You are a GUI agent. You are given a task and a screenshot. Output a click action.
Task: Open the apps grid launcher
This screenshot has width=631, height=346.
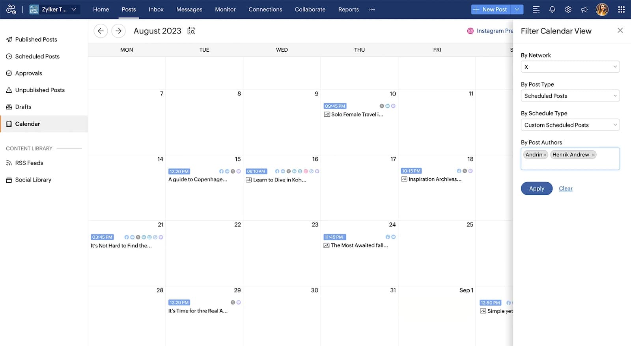[621, 9]
